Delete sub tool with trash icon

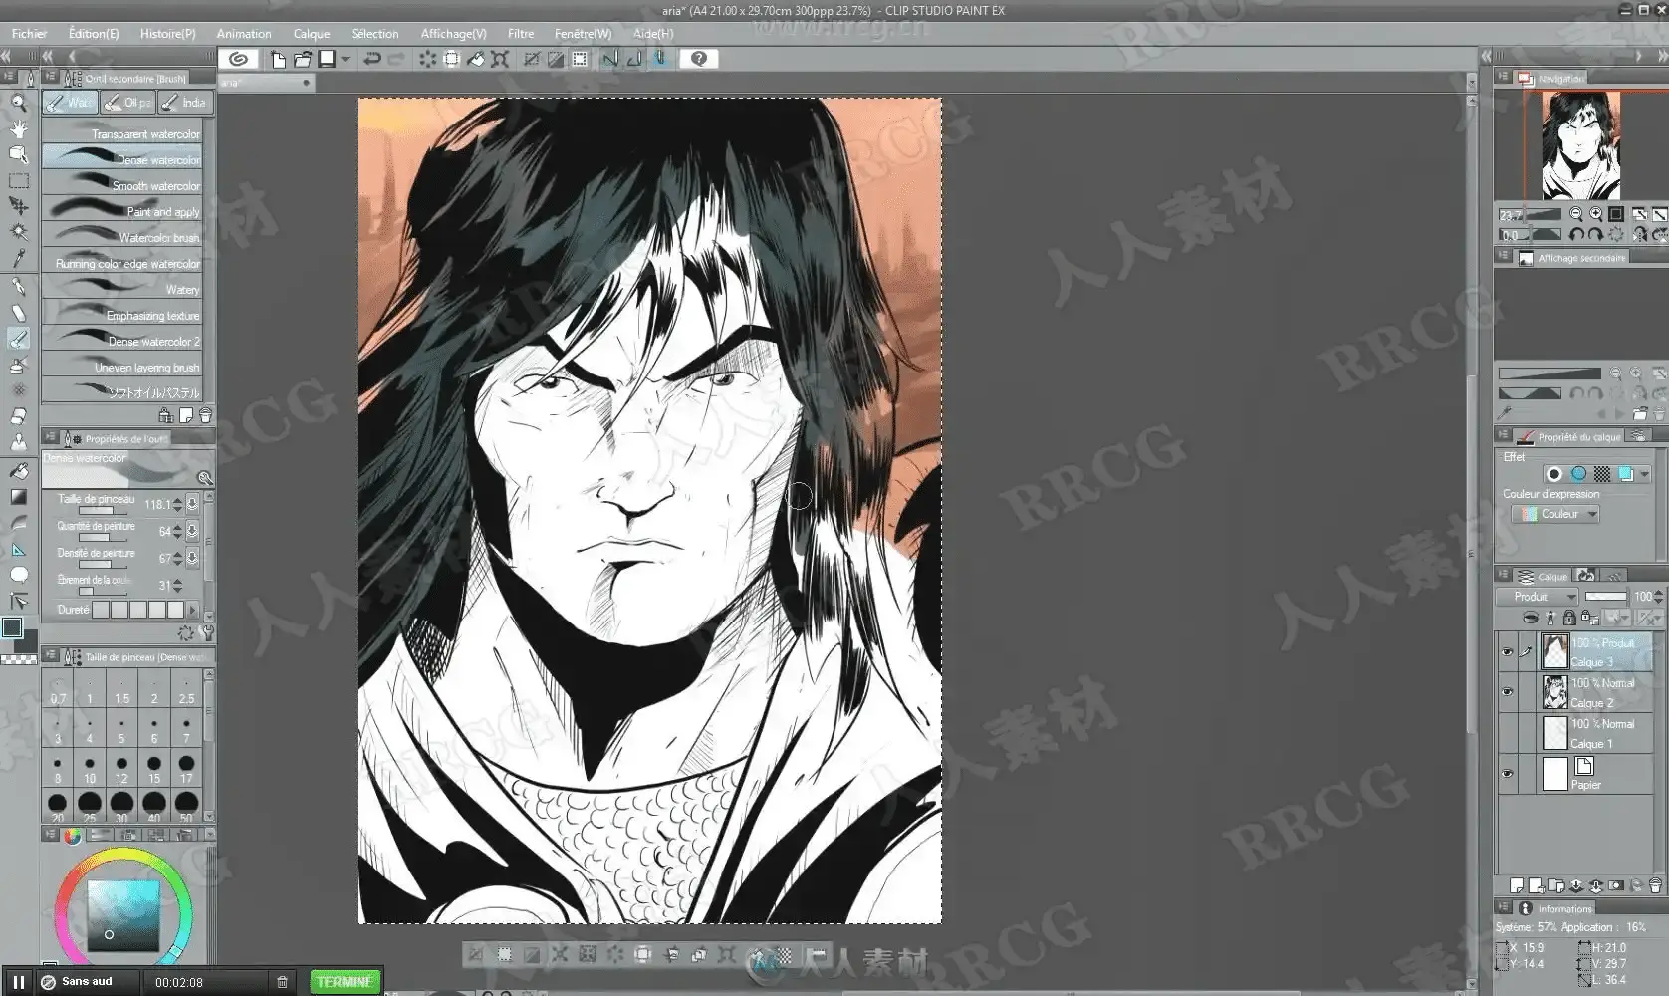pos(205,415)
